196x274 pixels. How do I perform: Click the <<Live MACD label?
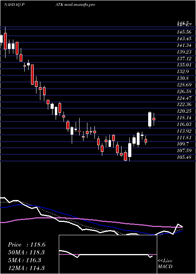[x=165, y=264]
